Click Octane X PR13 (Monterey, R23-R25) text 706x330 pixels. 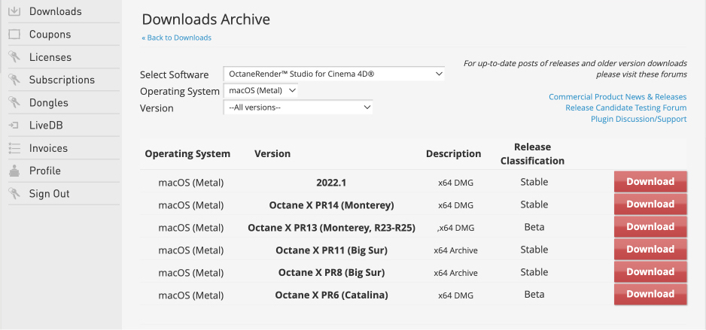click(x=331, y=228)
